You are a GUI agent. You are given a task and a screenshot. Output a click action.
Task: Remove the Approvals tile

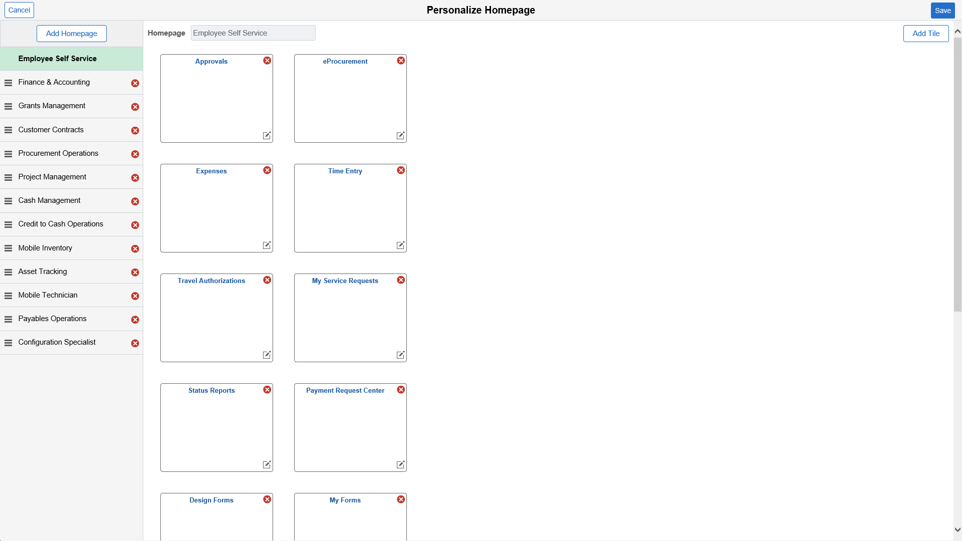[267, 60]
